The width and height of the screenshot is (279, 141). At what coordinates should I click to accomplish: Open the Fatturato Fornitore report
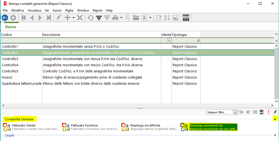click(x=90, y=127)
